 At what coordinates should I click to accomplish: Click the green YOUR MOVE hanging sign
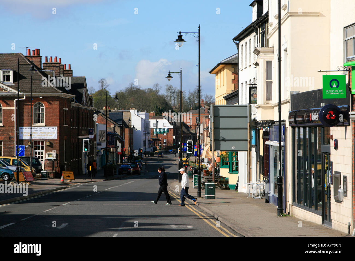pyautogui.click(x=334, y=87)
